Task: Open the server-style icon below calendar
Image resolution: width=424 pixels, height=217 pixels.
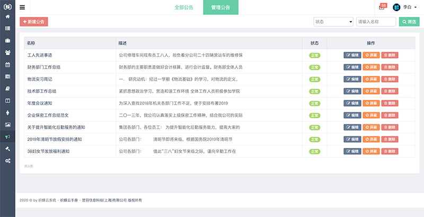Action: 7,77
